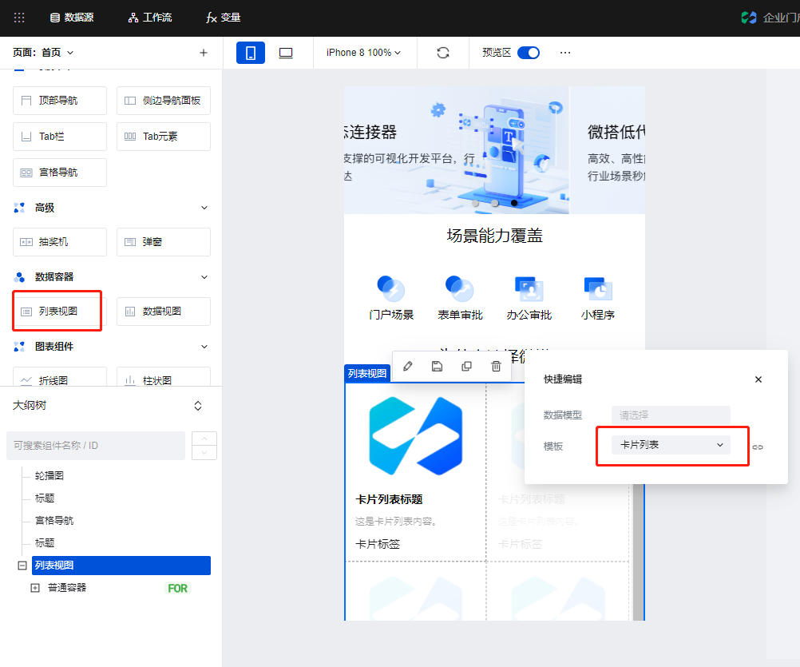
Task: Collapse the 列表视图 tree node
Action: coord(22,566)
